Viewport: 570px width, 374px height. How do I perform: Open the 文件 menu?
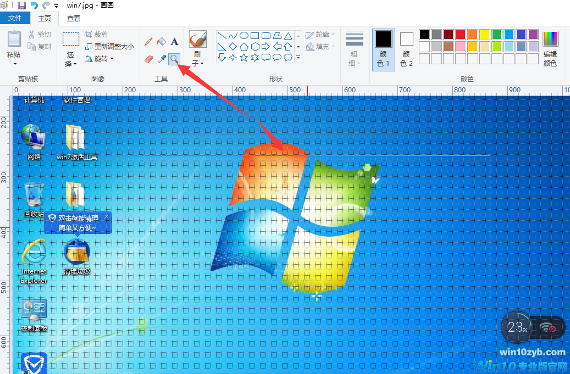click(15, 18)
